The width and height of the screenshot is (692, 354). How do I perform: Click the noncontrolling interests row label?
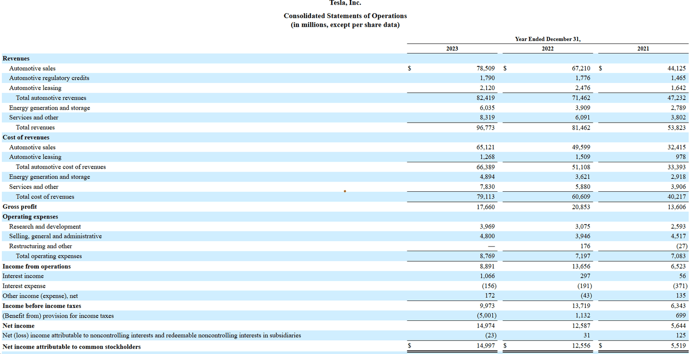tap(152, 335)
